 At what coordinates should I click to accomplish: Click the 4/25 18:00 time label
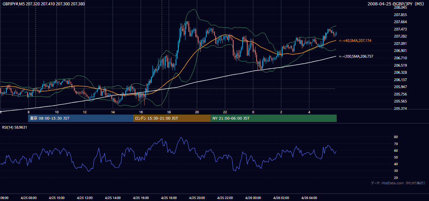pyautogui.click(x=169, y=198)
